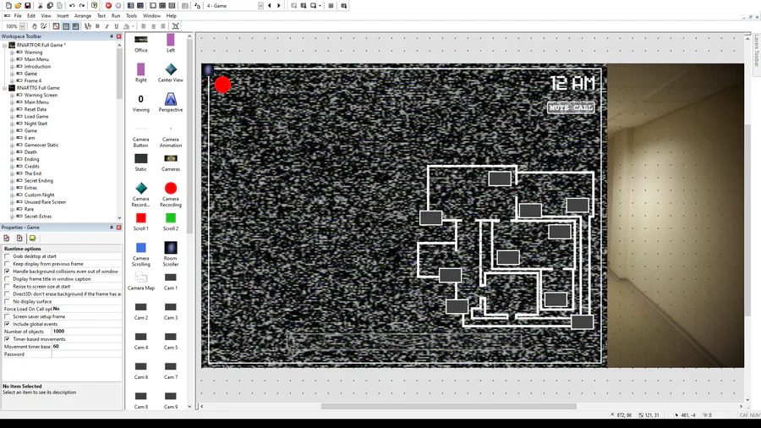
Task: Click the New file toolbar icon
Action: coord(8,5)
